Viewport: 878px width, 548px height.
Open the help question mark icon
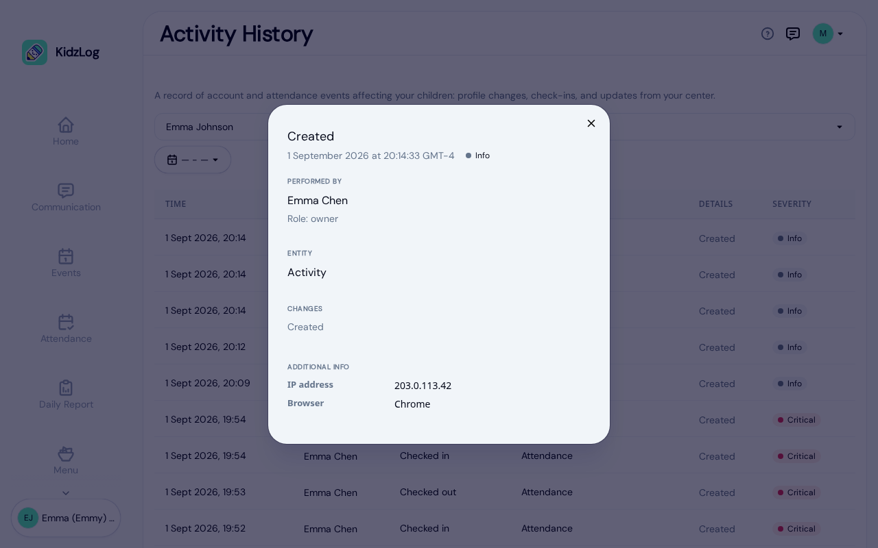tap(768, 34)
